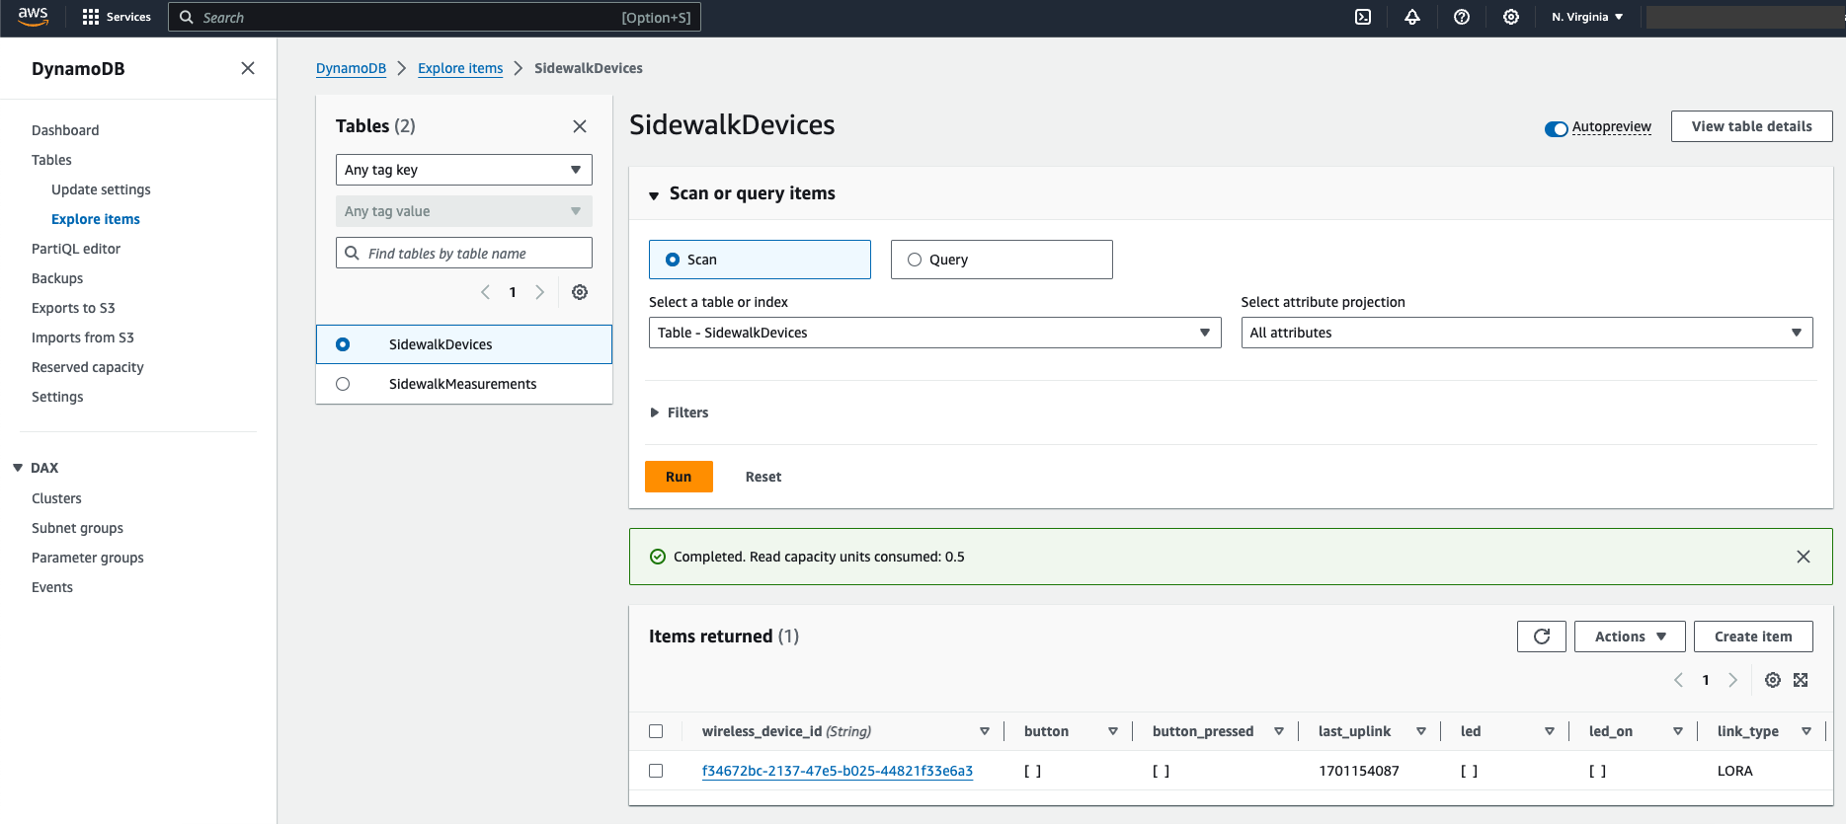The width and height of the screenshot is (1846, 824).
Task: Select SidewalkDevices table radio button
Action: [343, 344]
